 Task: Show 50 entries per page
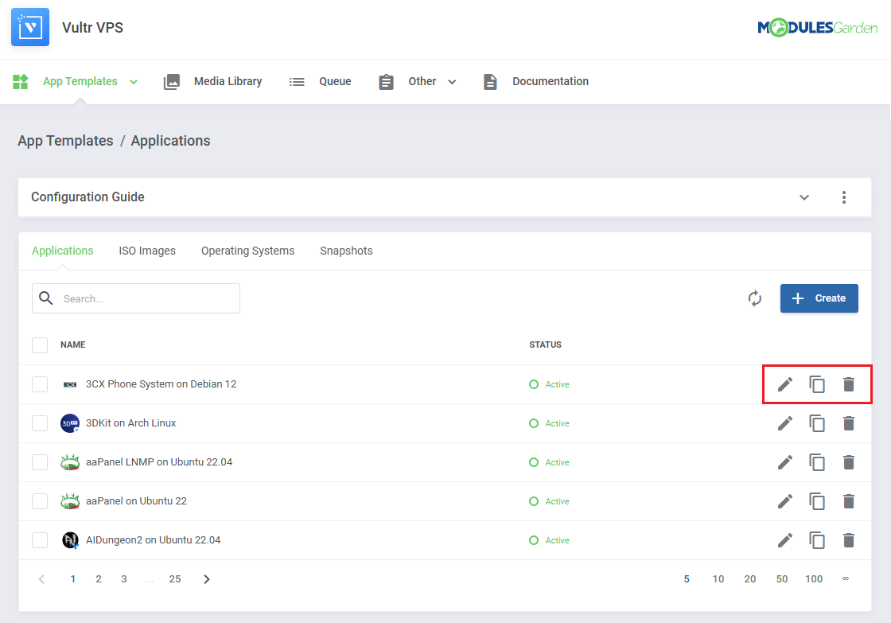pyautogui.click(x=782, y=579)
